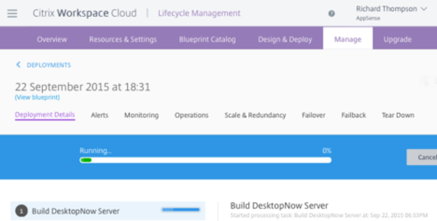437x221 pixels.
Task: Click the 0% progress percentage text
Action: (327, 151)
